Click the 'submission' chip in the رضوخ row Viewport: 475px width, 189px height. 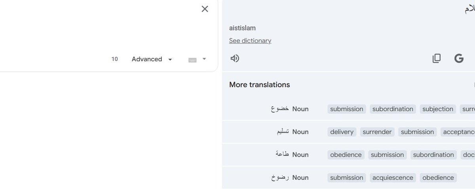click(347, 178)
